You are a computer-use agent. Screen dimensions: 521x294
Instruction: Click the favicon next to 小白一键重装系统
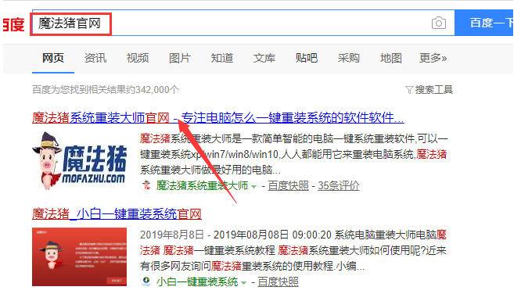pos(146,281)
